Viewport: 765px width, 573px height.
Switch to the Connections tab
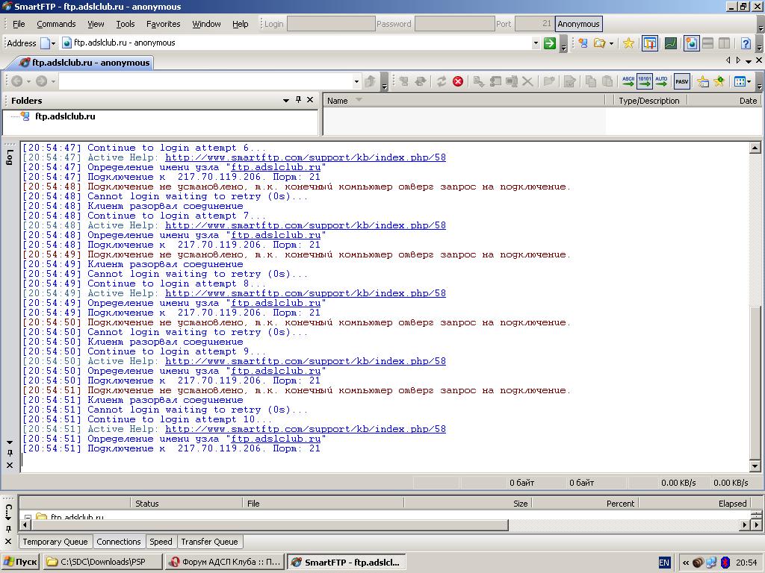pos(119,542)
